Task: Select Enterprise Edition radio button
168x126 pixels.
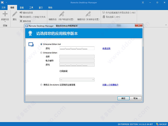Action: (x=41, y=53)
